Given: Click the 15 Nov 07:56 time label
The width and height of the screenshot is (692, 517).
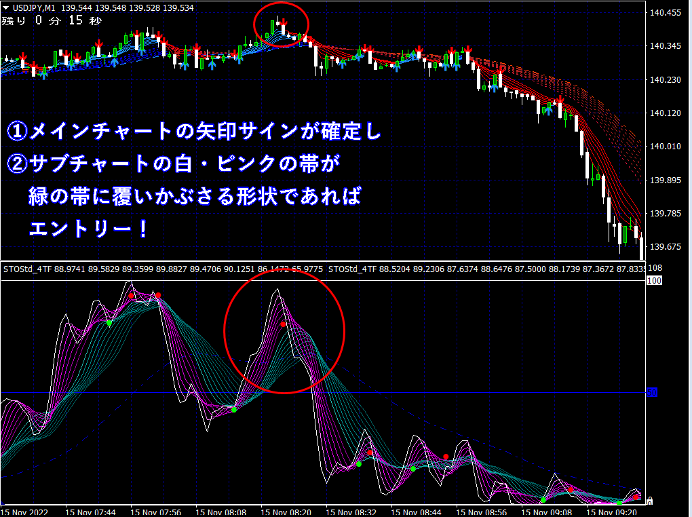Looking at the screenshot, I should (156, 512).
